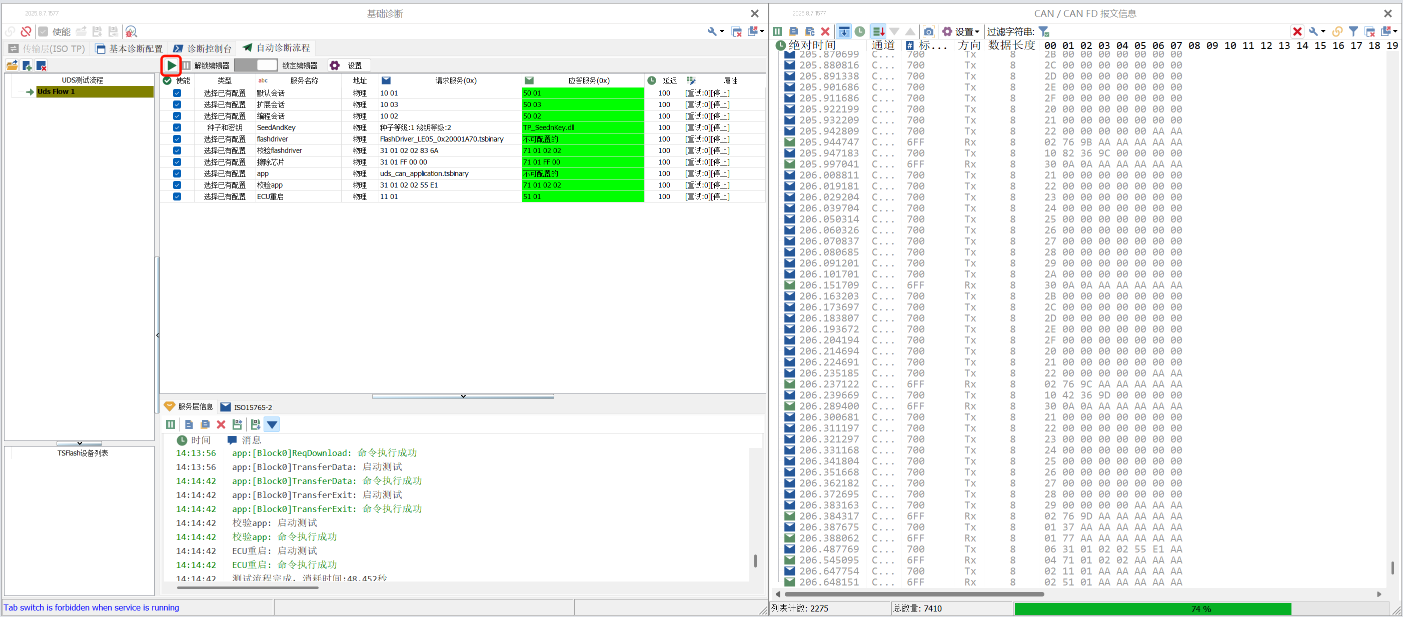Toggle the 使能 checkbox in the top toolbar
The height and width of the screenshot is (617, 1403).
[x=43, y=31]
